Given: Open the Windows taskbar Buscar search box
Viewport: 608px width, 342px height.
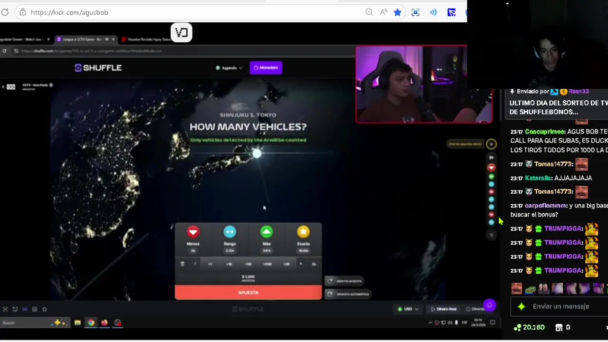Looking at the screenshot, I should click(x=34, y=323).
